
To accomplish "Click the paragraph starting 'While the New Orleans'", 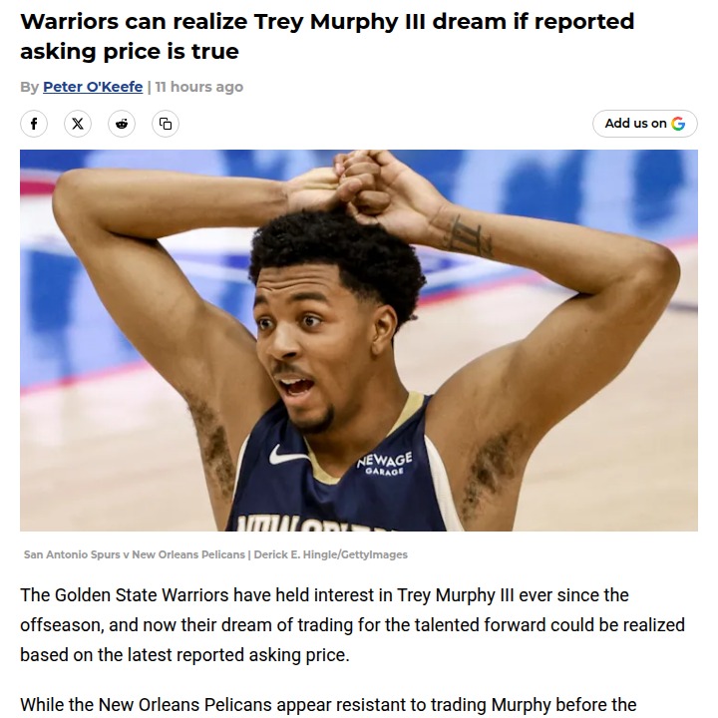I will point(328,705).
